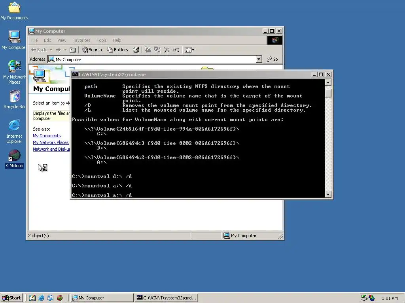Open the Views button in toolbar
The width and height of the screenshot is (405, 303).
(x=189, y=50)
